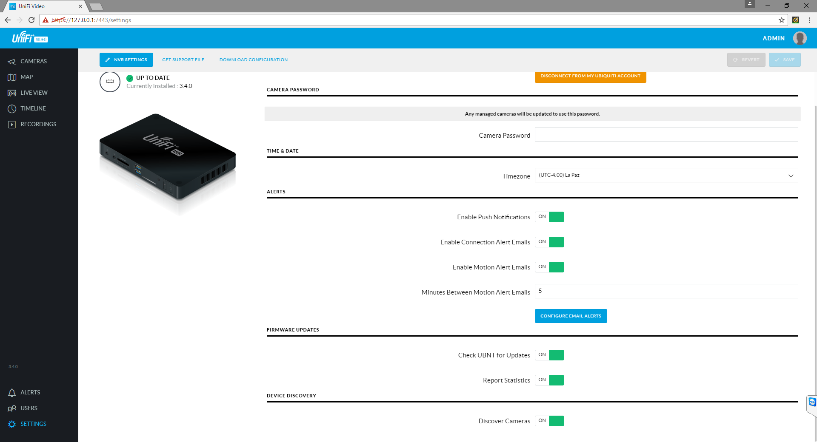817x442 pixels.
Task: Toggle Discover Cameras switch
Action: tap(549, 421)
